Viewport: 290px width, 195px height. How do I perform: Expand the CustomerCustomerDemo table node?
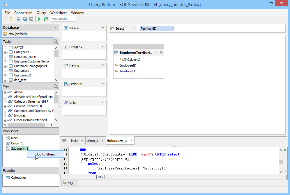5,62
